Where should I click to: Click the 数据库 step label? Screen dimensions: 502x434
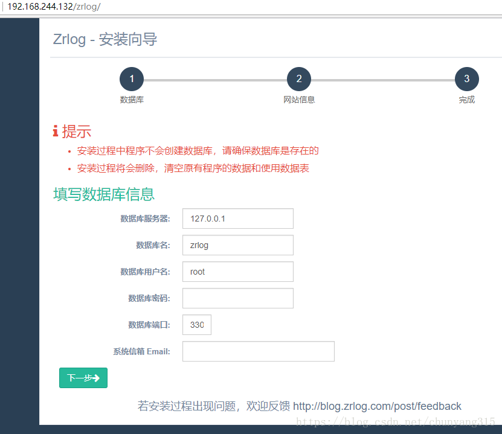click(132, 100)
